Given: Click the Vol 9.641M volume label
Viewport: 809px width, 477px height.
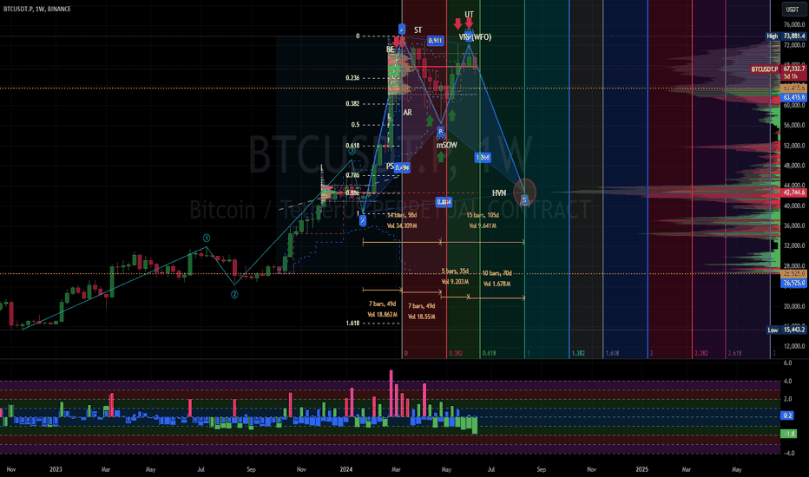Looking at the screenshot, I should coord(483,225).
